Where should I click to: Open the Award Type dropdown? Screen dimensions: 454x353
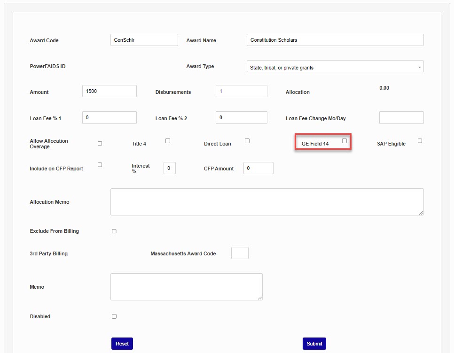tap(335, 67)
